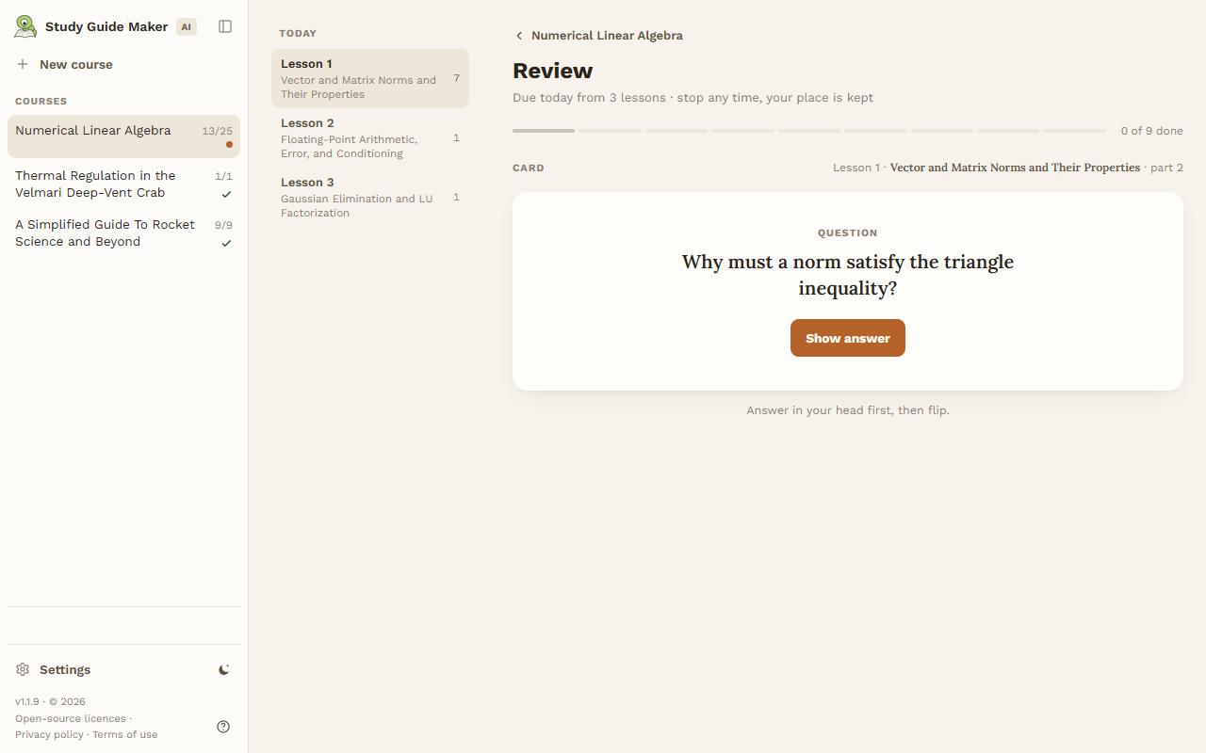Collapse the sidebar with the panel icon
Viewport: 1206px width, 753px height.
pos(225,26)
